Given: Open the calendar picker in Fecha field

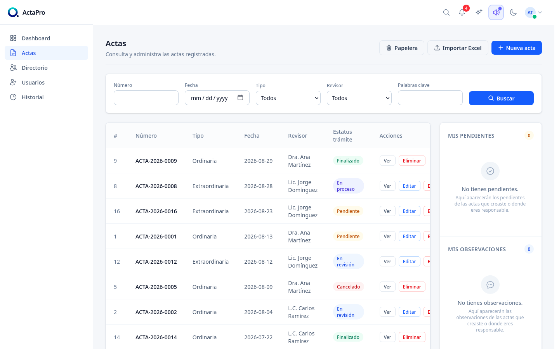Looking at the screenshot, I should coord(240,98).
